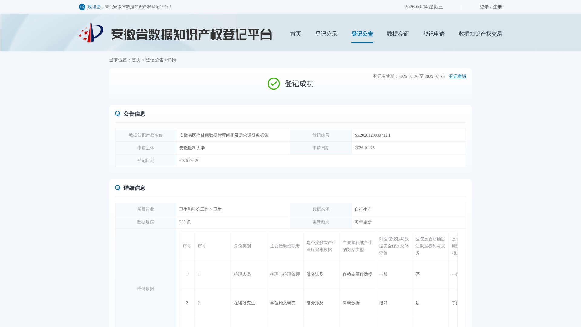Click the 登录 / 注册 link
The image size is (581, 327).
[x=491, y=7]
